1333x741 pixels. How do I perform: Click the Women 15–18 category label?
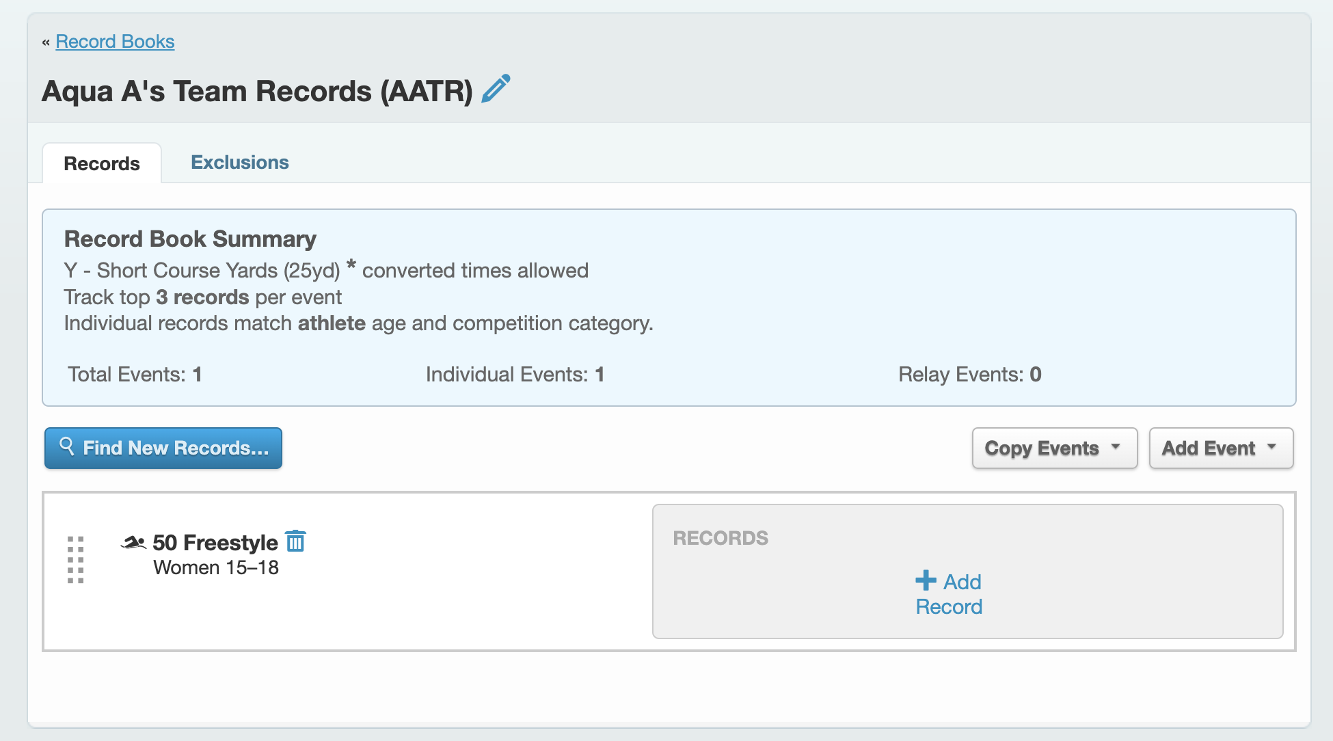pos(215,568)
